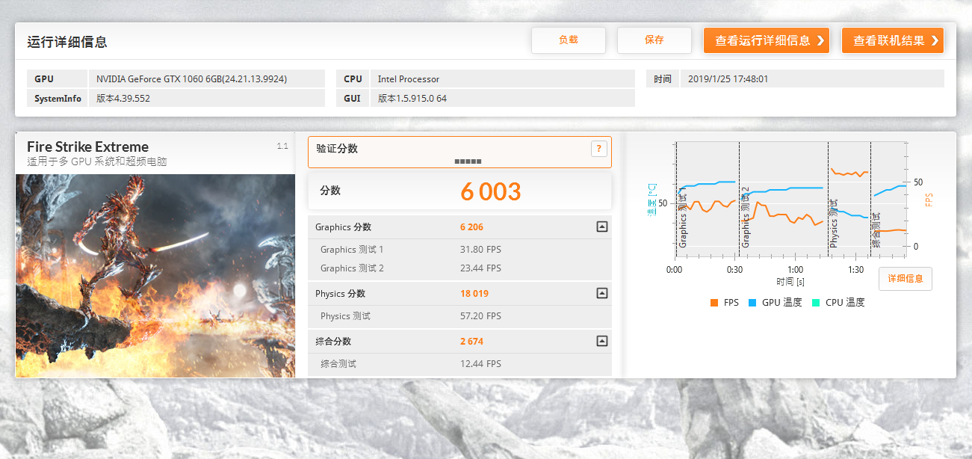This screenshot has height=459, width=972.
Task: Open 查看运行详细信息 orange button
Action: coord(767,40)
